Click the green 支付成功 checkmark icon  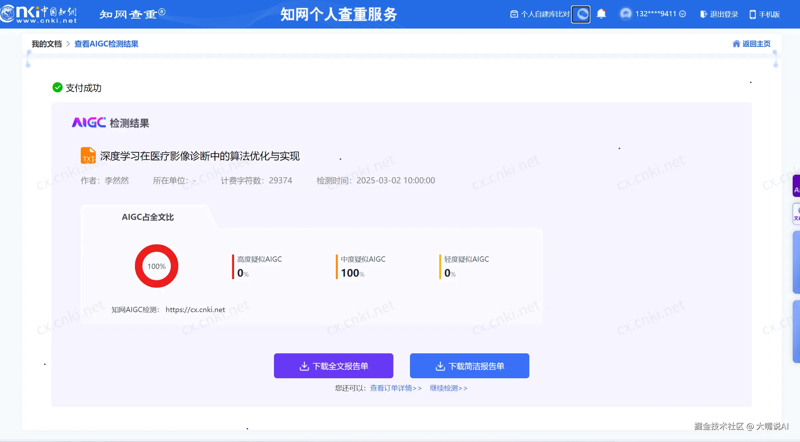[x=58, y=88]
